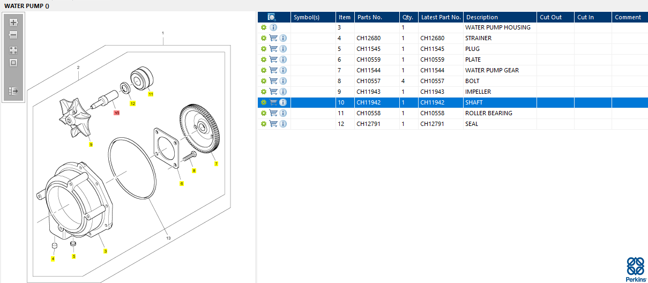Click the gear icon in ROLLER BEARING row
This screenshot has width=648, height=283.
[x=264, y=113]
